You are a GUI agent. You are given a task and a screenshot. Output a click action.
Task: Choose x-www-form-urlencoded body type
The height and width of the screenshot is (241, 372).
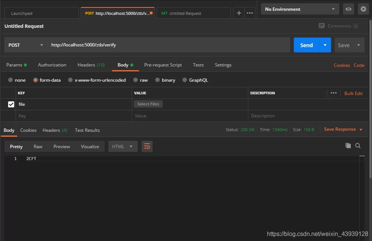70,80
